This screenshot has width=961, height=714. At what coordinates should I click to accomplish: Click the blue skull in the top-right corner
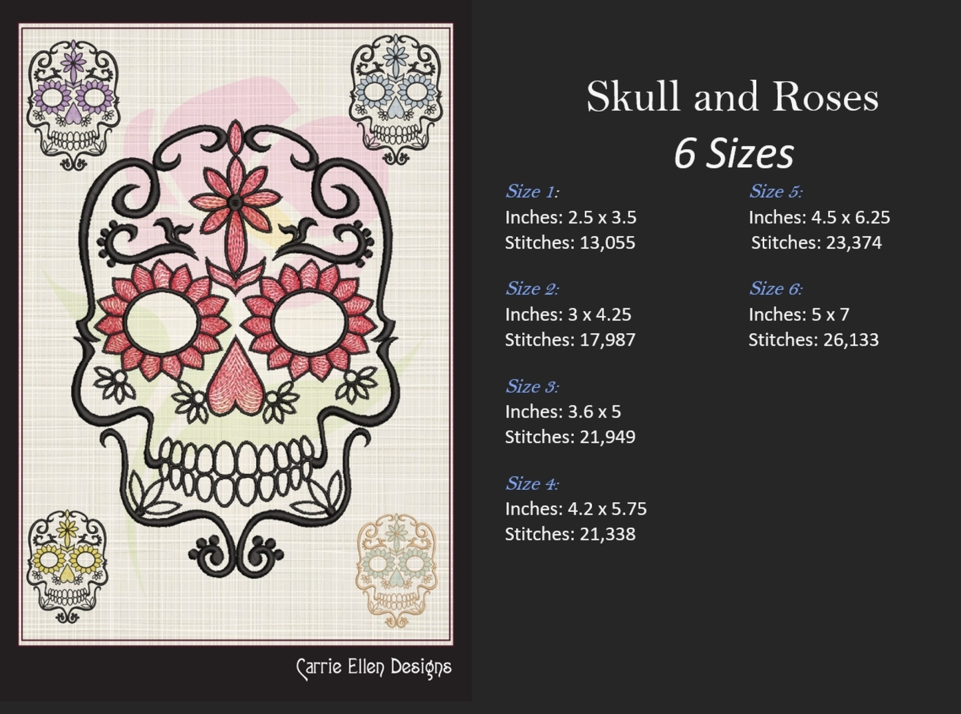coord(396,98)
